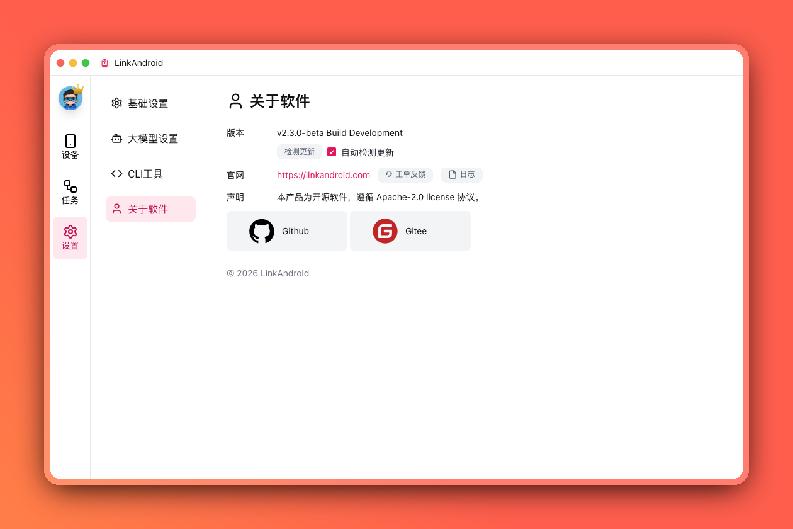Open the 日志 log button
The height and width of the screenshot is (529, 793).
pos(461,174)
